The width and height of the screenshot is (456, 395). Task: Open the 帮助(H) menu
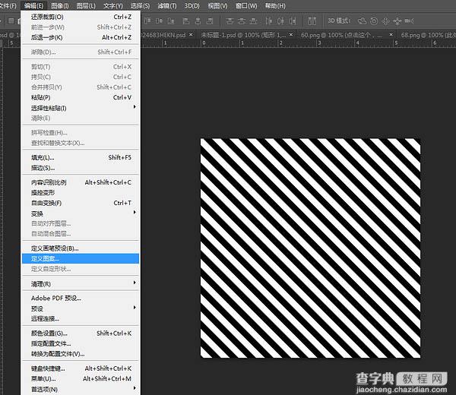pyautogui.click(x=275, y=5)
